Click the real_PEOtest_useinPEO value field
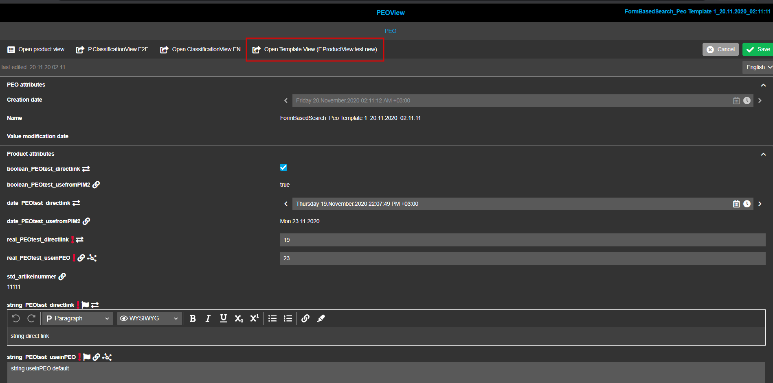 pyautogui.click(x=407, y=258)
